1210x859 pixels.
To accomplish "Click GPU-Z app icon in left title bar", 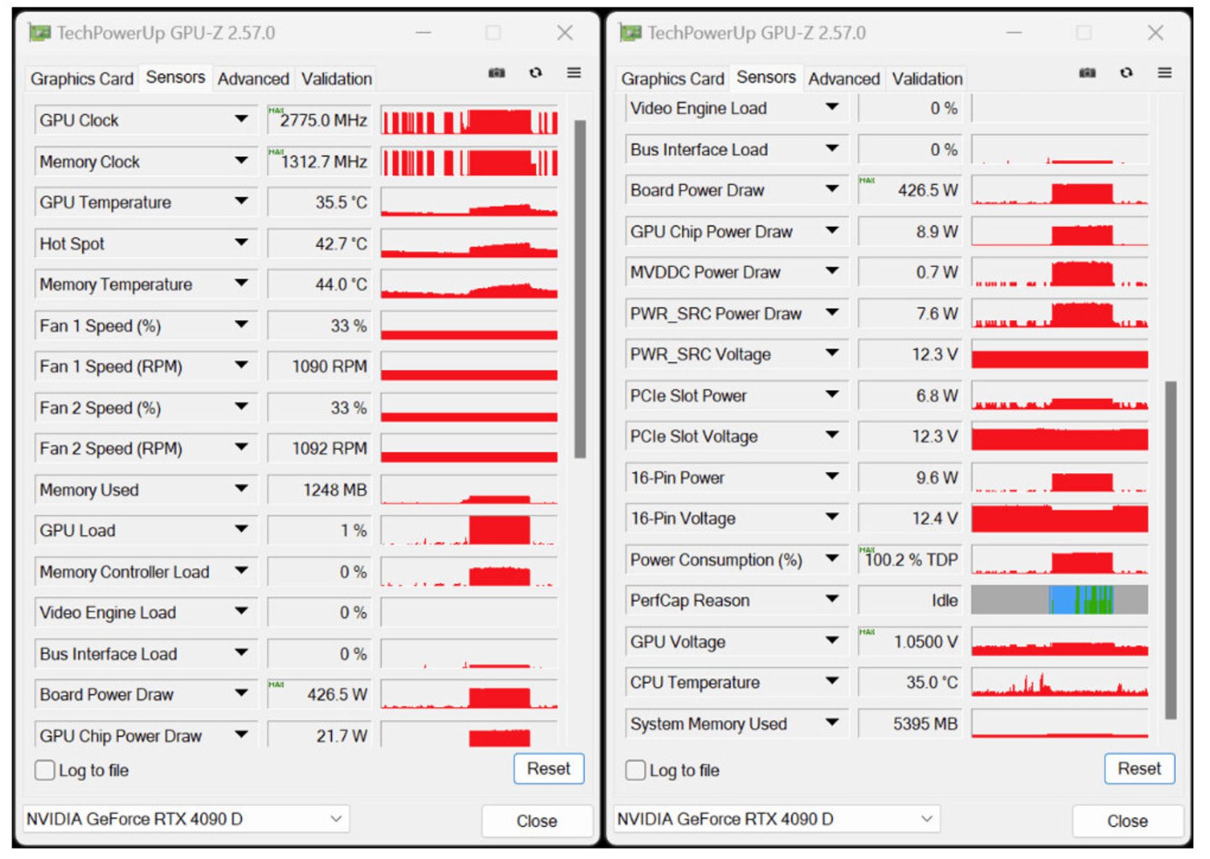I will pos(40,33).
